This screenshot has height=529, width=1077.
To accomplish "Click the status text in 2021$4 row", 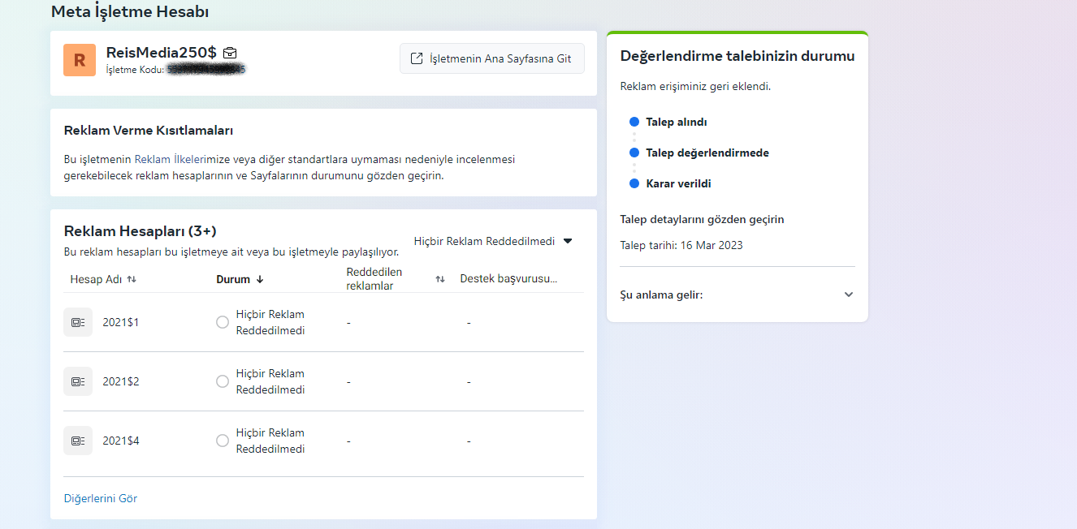I will click(270, 441).
